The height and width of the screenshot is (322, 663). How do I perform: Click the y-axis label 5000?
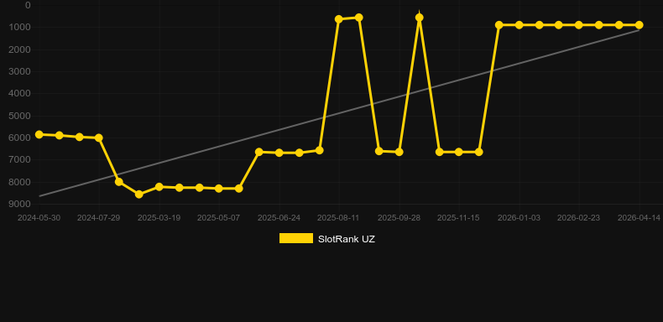pyautogui.click(x=19, y=116)
